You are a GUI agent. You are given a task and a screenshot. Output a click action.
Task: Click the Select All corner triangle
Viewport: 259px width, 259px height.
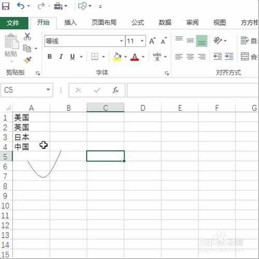click(8, 108)
